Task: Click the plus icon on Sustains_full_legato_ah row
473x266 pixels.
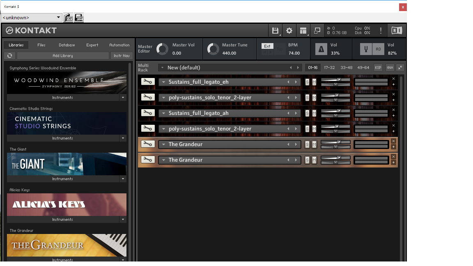Action: click(x=393, y=116)
